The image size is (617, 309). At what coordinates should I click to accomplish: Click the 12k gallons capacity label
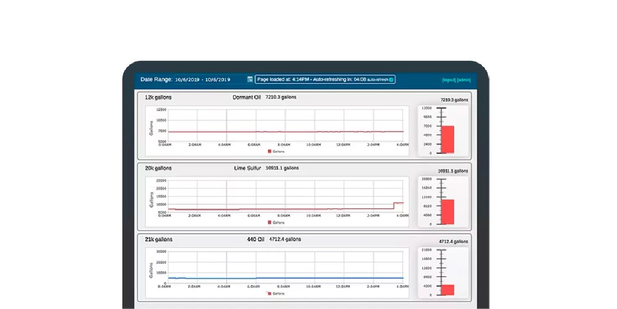pyautogui.click(x=158, y=97)
